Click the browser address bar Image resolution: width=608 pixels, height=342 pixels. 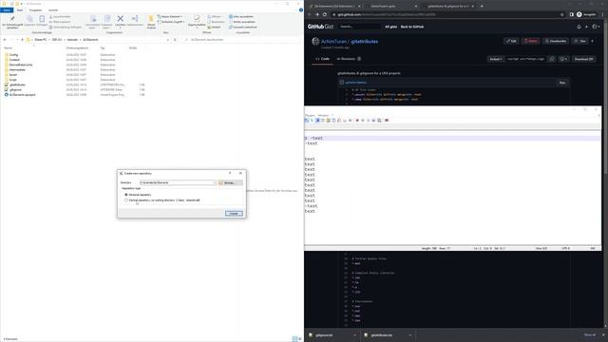pyautogui.click(x=447, y=15)
